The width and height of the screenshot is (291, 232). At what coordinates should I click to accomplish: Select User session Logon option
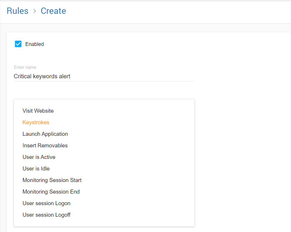coord(46,203)
